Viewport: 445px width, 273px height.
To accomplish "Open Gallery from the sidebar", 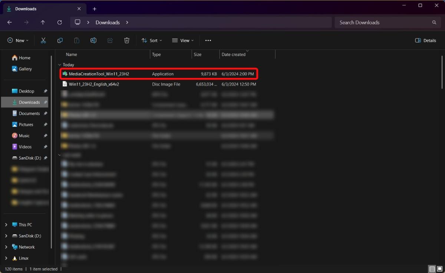I will [26, 69].
